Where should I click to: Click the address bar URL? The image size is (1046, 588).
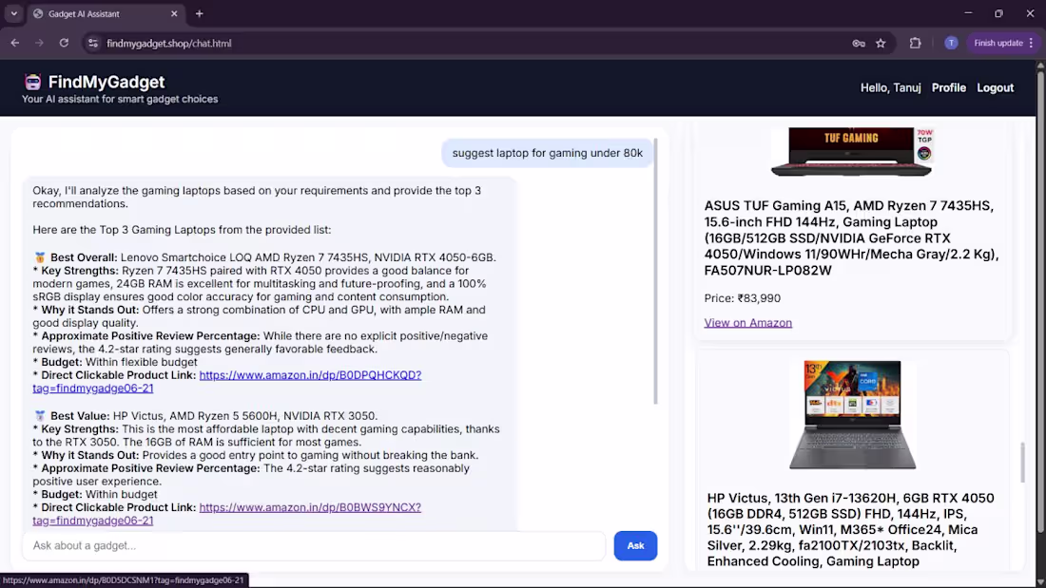click(168, 44)
